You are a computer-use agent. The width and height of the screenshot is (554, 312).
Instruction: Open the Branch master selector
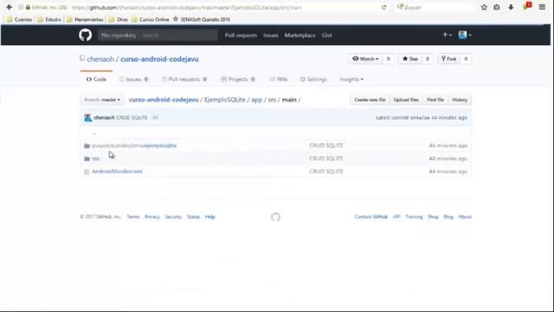[102, 100]
